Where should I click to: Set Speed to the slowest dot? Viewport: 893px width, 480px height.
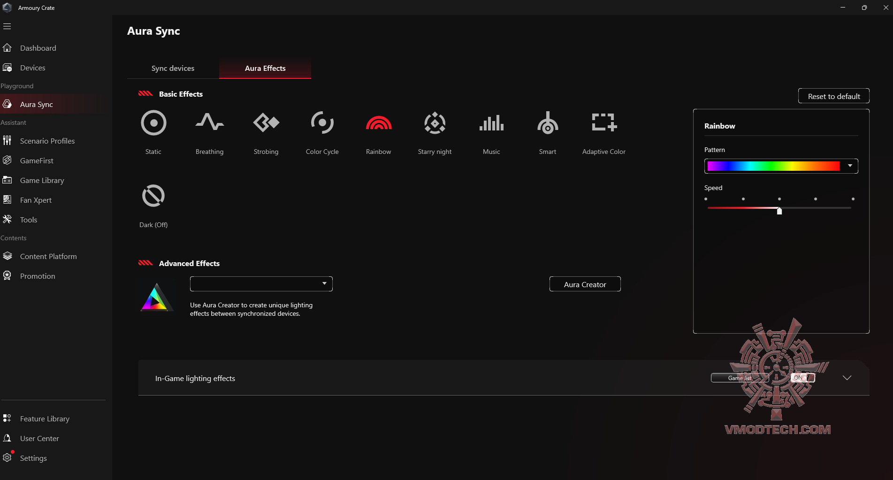tap(706, 199)
